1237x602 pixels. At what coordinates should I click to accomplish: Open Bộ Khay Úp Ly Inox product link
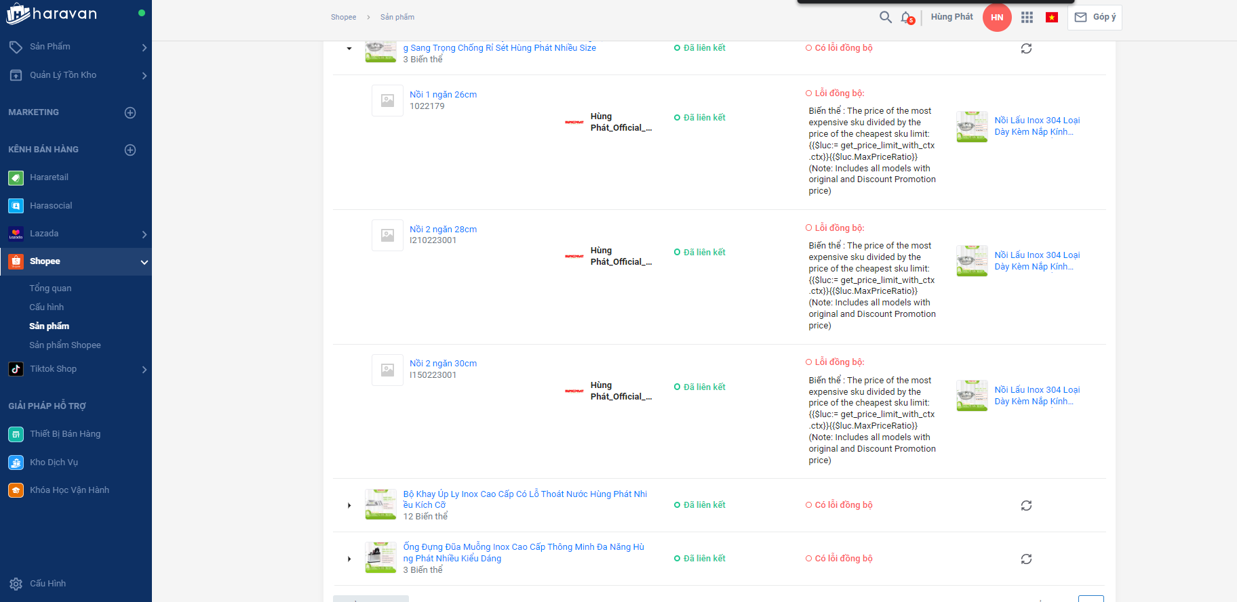pos(525,500)
